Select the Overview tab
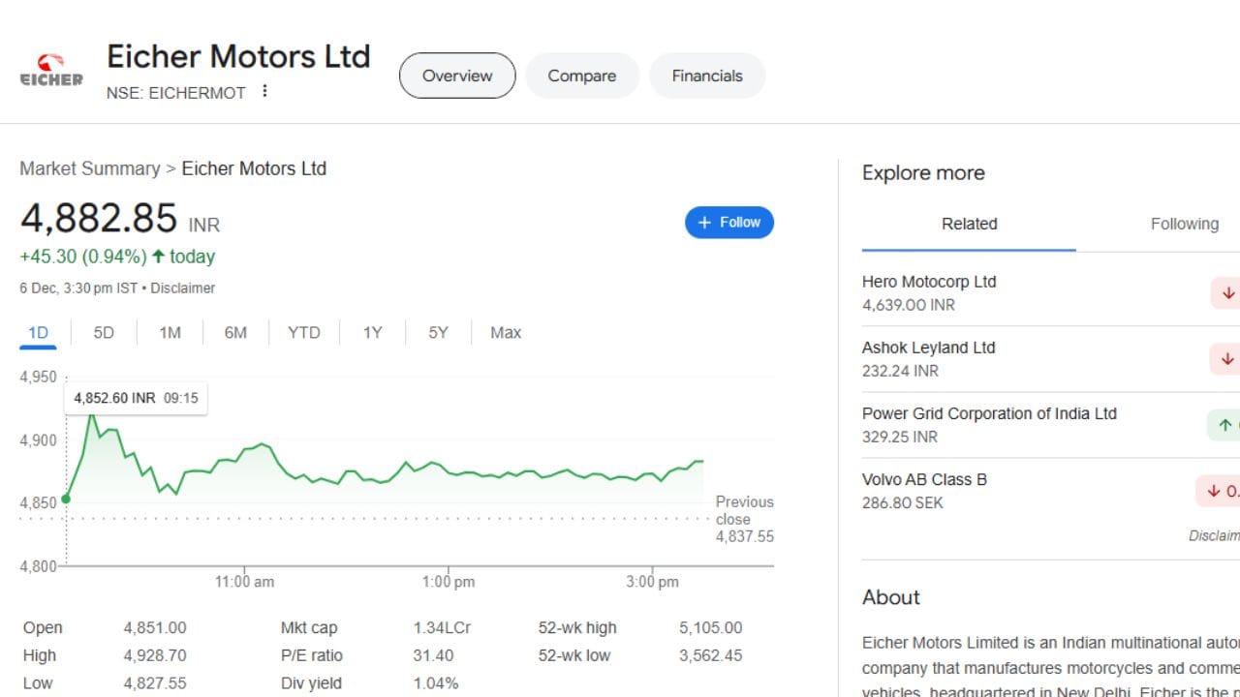The height and width of the screenshot is (697, 1240). point(457,76)
